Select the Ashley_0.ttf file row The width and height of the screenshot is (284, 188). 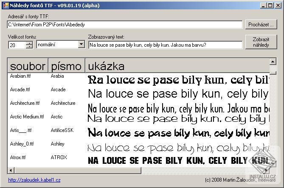coord(22,144)
